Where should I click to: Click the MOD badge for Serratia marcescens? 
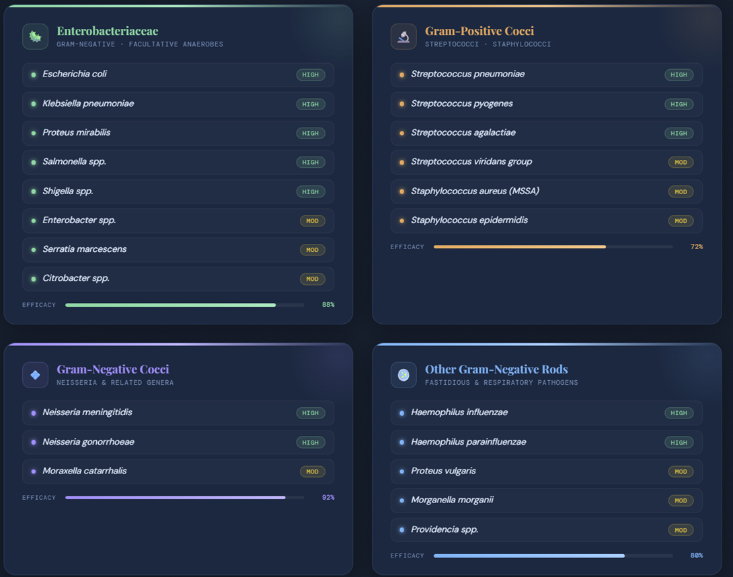[312, 250]
